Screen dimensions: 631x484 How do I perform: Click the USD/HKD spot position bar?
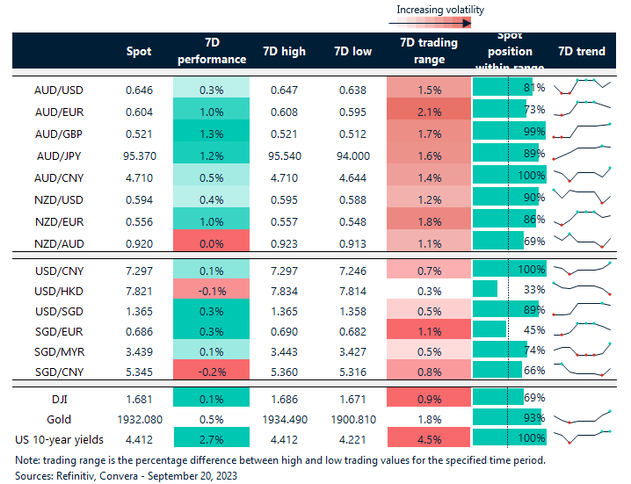click(485, 288)
